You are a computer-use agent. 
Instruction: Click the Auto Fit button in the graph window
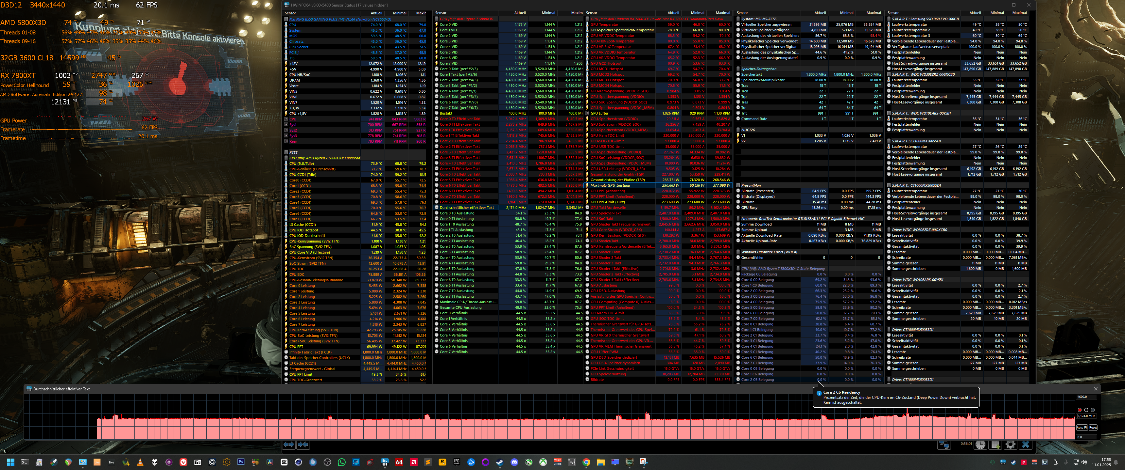coord(1082,428)
